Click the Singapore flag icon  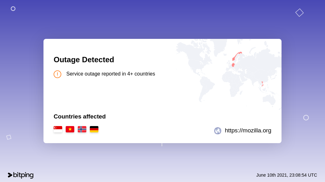tap(58, 129)
